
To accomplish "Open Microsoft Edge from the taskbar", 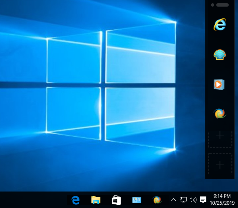I will click(75, 200).
